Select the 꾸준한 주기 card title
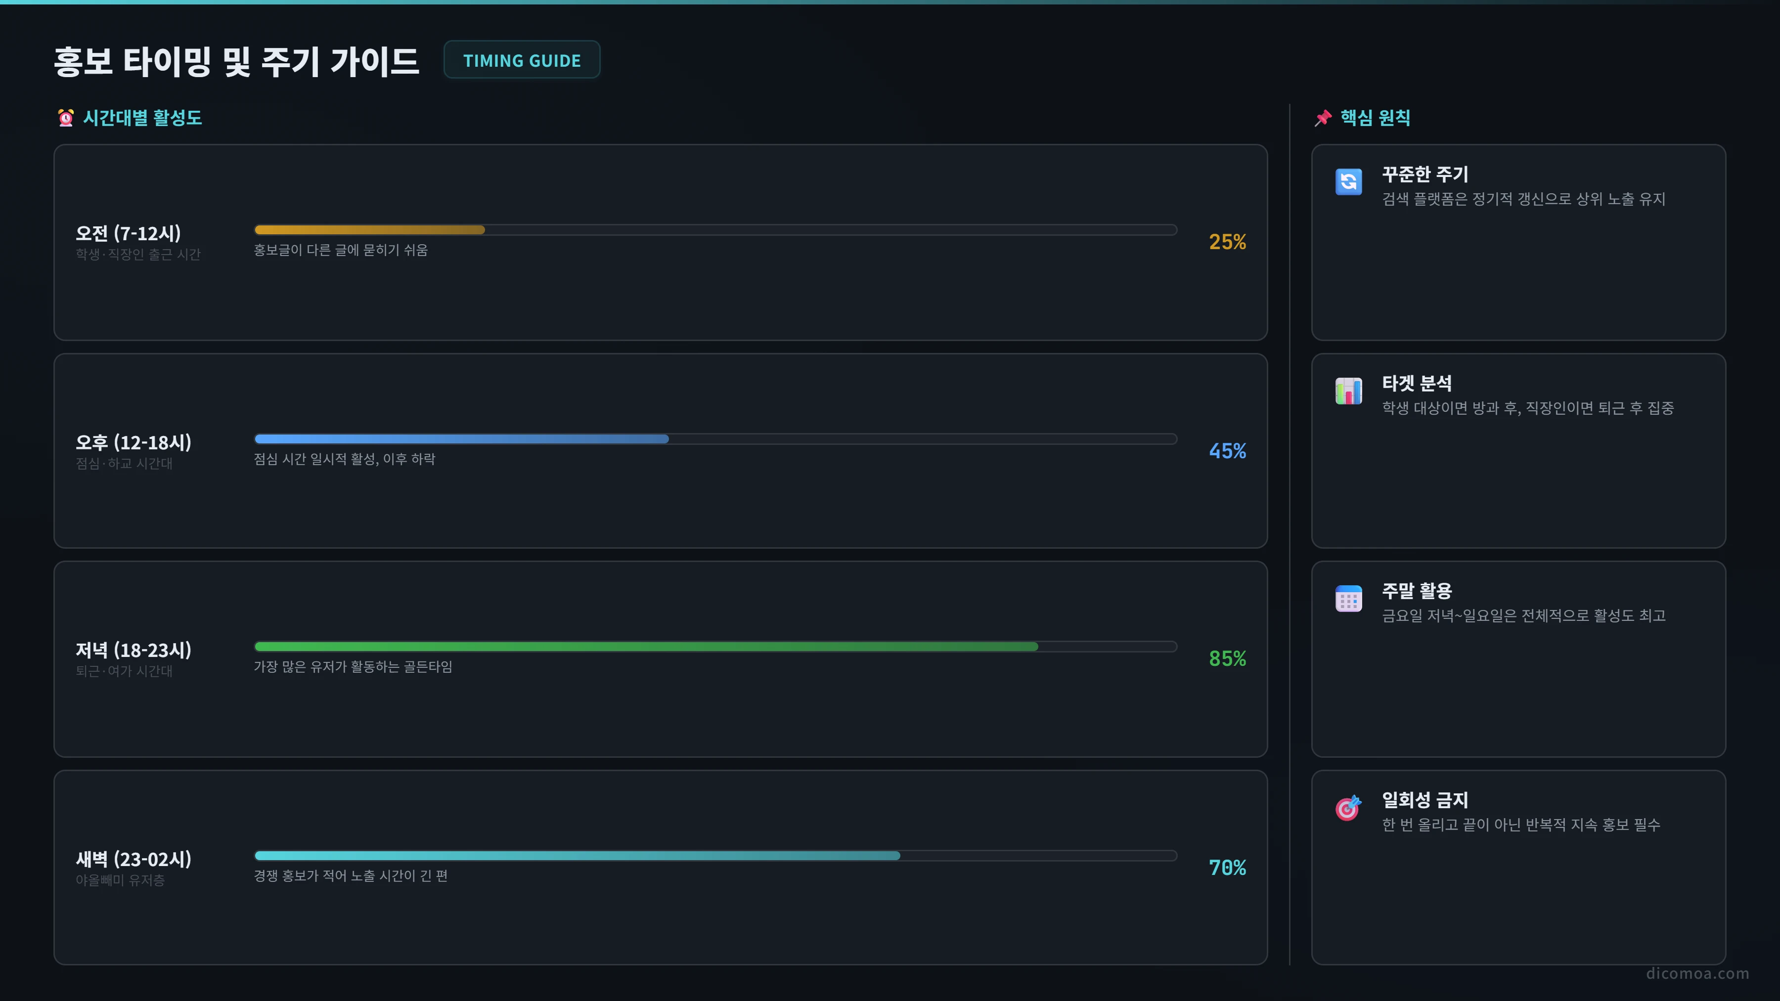 pos(1425,174)
